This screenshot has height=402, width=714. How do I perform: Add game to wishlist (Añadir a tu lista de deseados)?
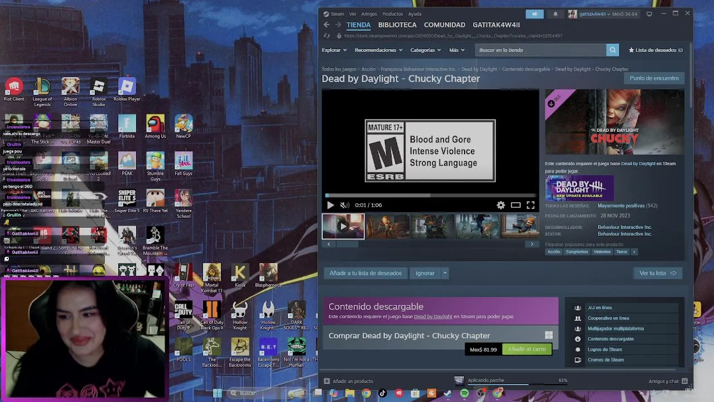pos(365,273)
